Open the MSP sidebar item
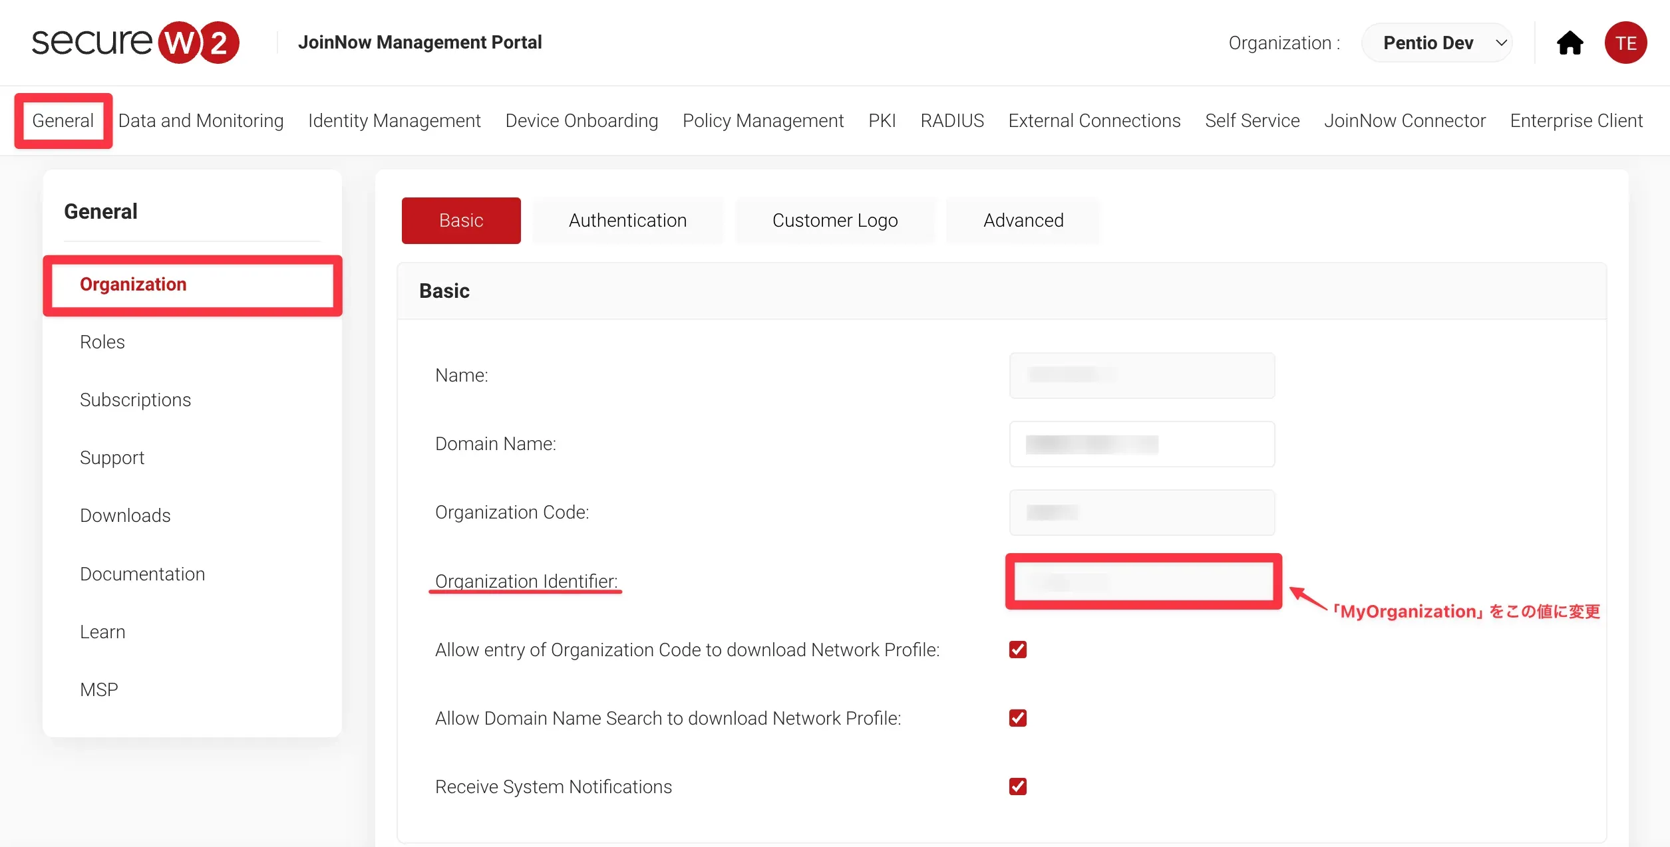This screenshot has width=1670, height=847. tap(98, 689)
